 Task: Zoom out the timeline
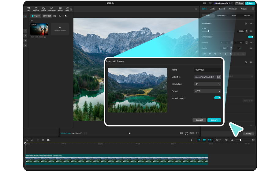point(232,140)
